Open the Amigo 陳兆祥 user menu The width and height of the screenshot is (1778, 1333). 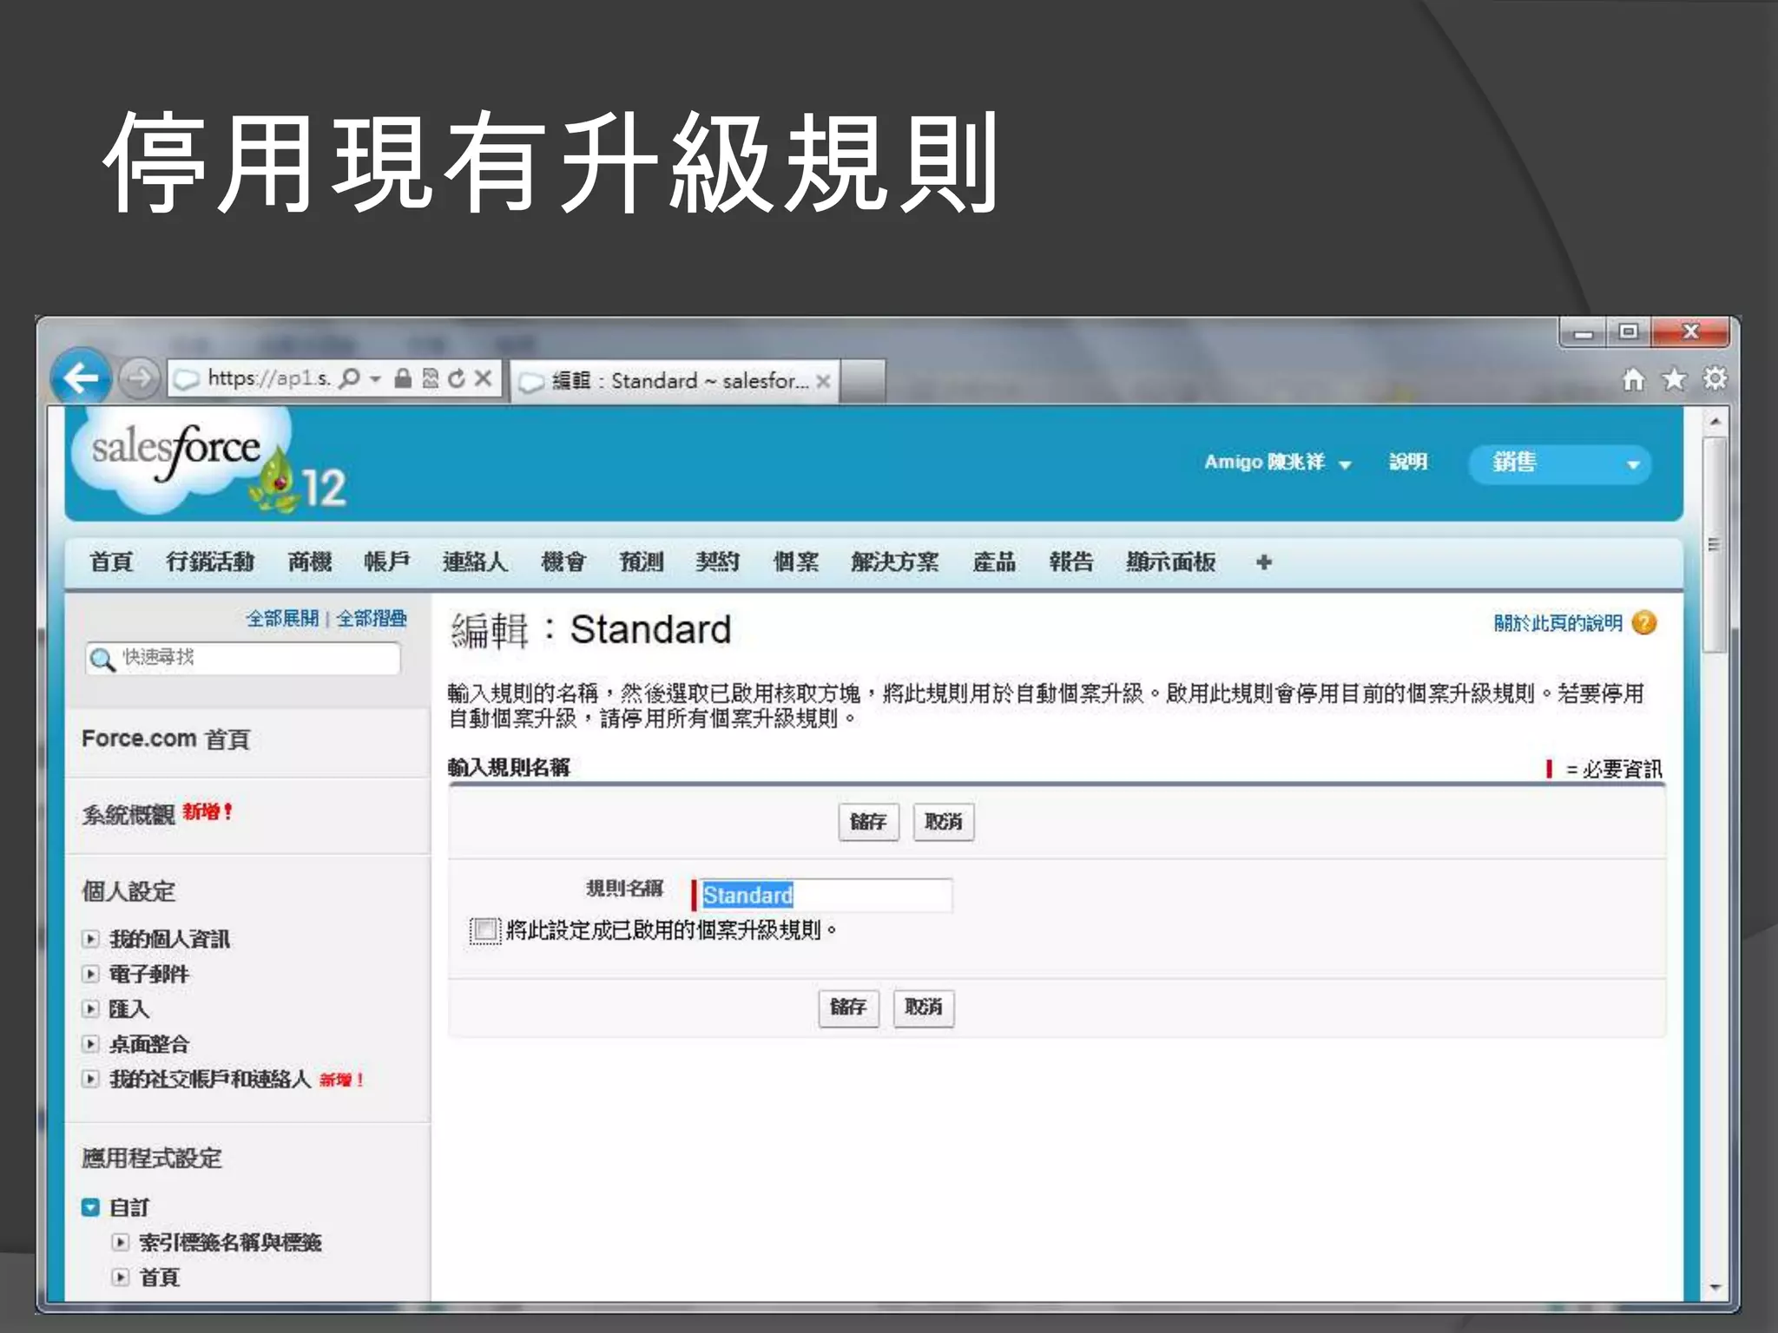click(x=1277, y=463)
